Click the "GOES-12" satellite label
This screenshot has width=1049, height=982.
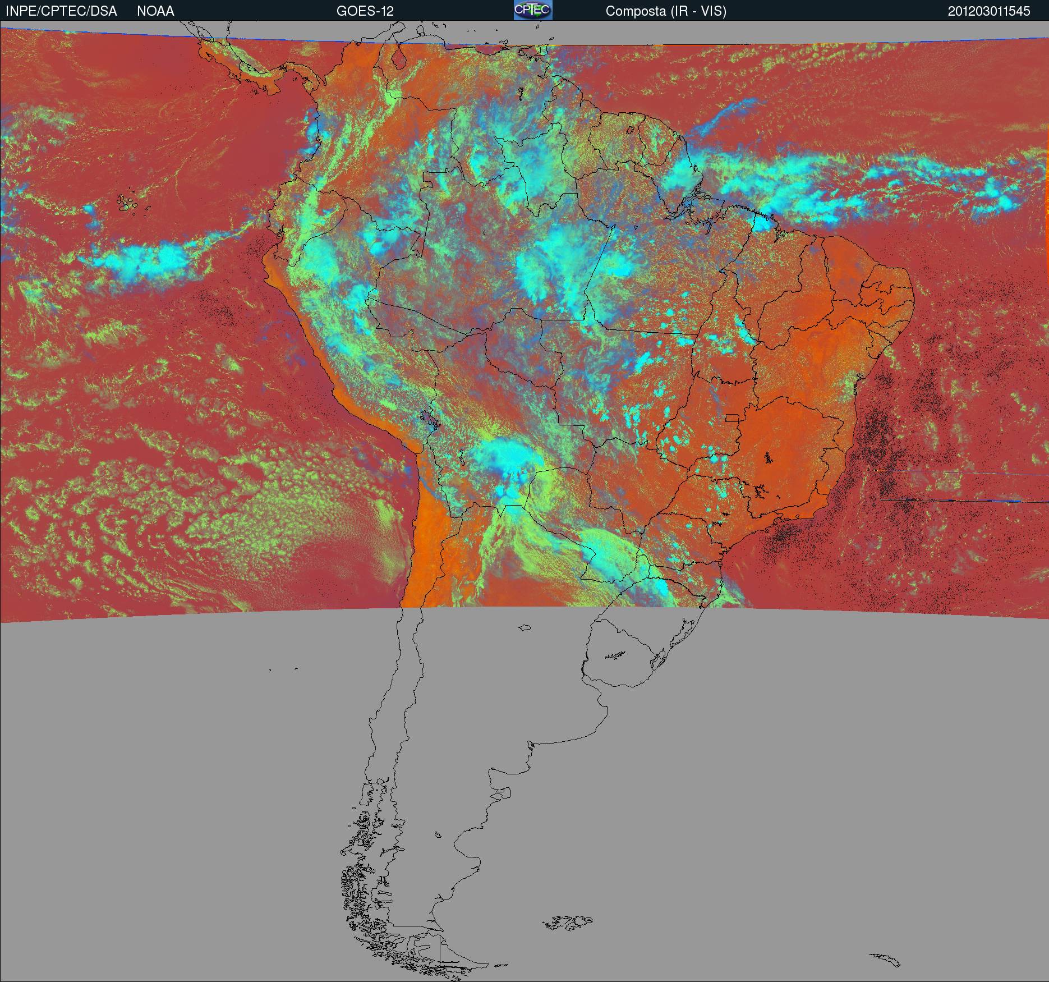pyautogui.click(x=365, y=11)
